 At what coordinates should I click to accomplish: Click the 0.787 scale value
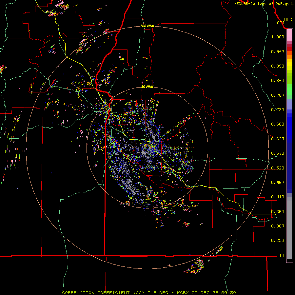point(278,95)
